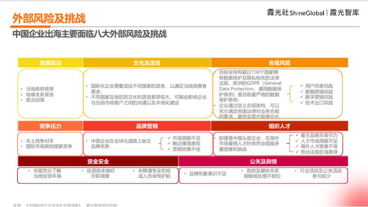The image size is (368, 207).
Task: Click the text 品牌形象意识不足
Action: pyautogui.click(x=208, y=174)
